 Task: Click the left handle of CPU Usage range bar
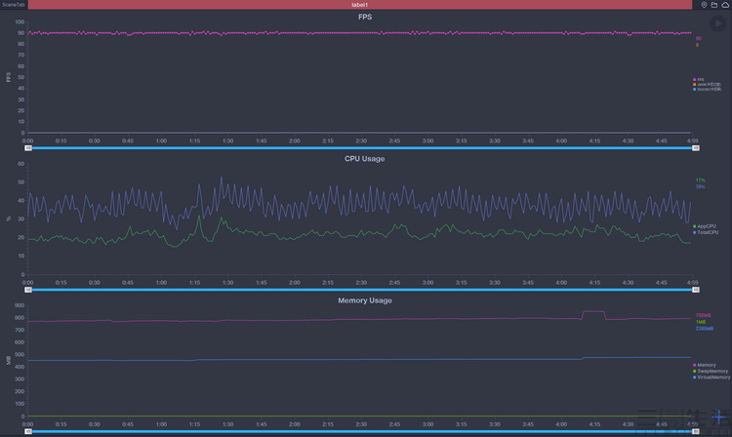click(28, 290)
